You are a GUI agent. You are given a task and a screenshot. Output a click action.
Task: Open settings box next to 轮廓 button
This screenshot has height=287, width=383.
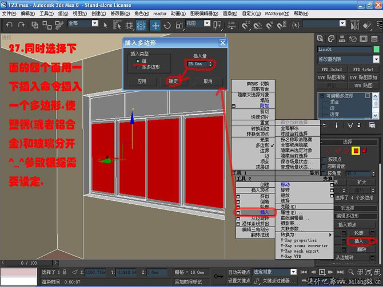pyautogui.click(x=373, y=233)
